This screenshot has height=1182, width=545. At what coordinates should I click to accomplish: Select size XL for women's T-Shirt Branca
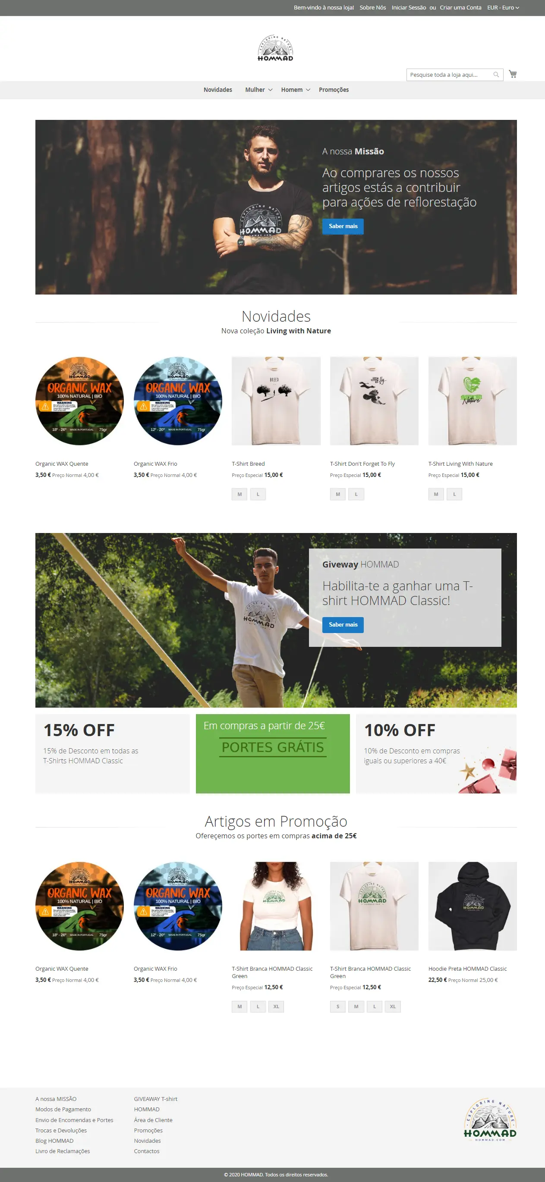[x=277, y=1006]
